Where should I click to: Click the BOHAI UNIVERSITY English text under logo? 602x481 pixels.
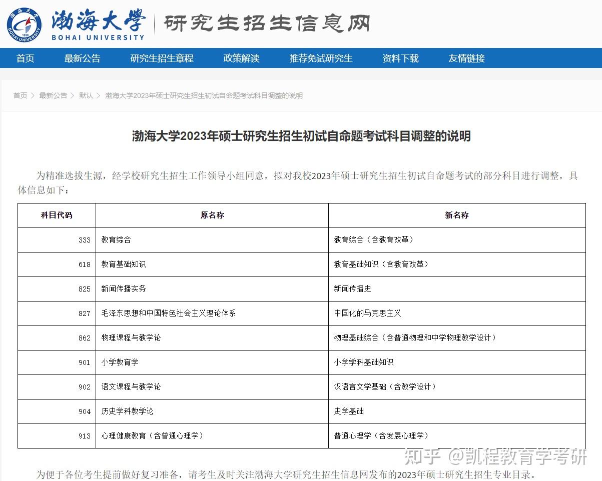pyautogui.click(x=98, y=36)
